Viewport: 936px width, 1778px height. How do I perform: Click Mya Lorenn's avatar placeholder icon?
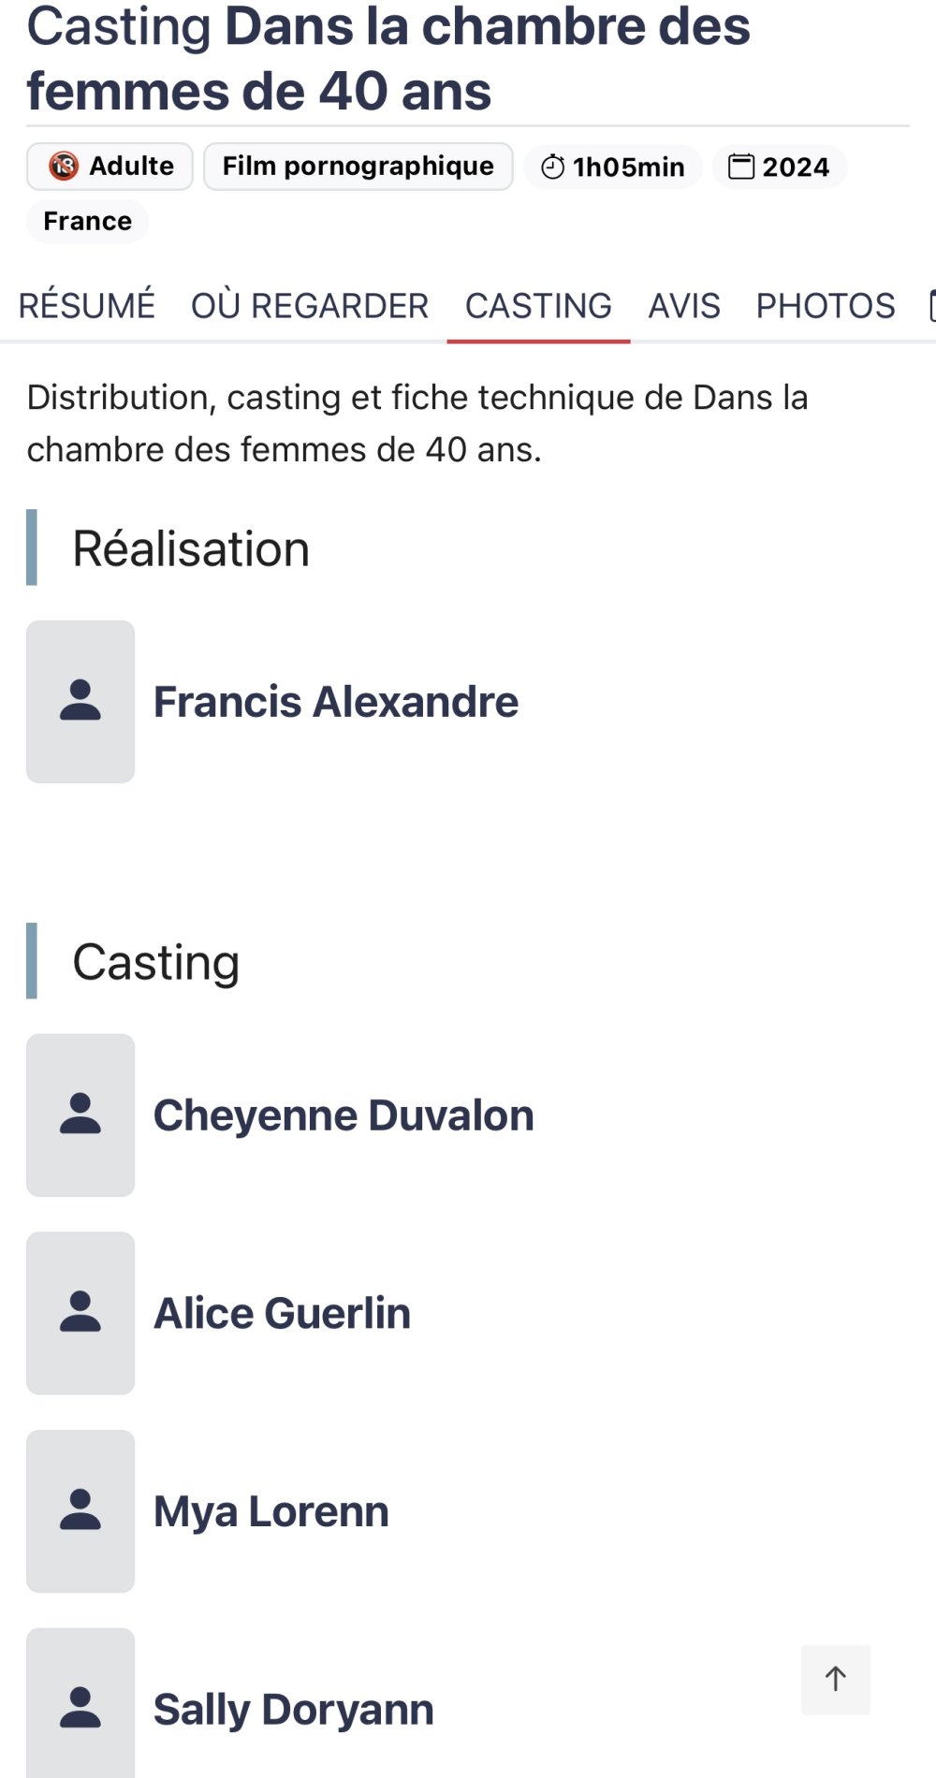(80, 1510)
